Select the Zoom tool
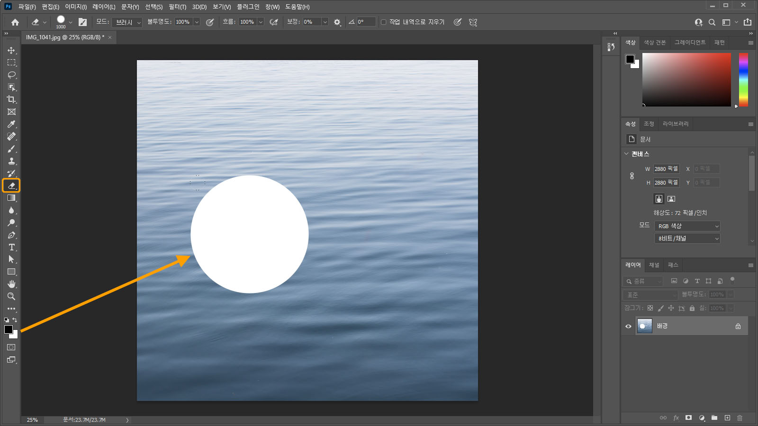The width and height of the screenshot is (758, 426). (x=11, y=296)
